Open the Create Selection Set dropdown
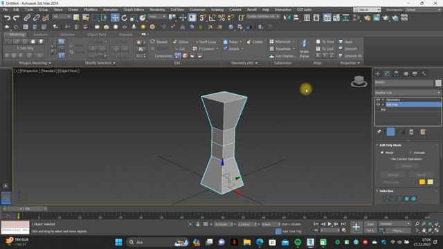443x249 pixels. 263,17
